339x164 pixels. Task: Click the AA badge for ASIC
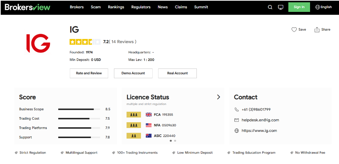pos(134,136)
